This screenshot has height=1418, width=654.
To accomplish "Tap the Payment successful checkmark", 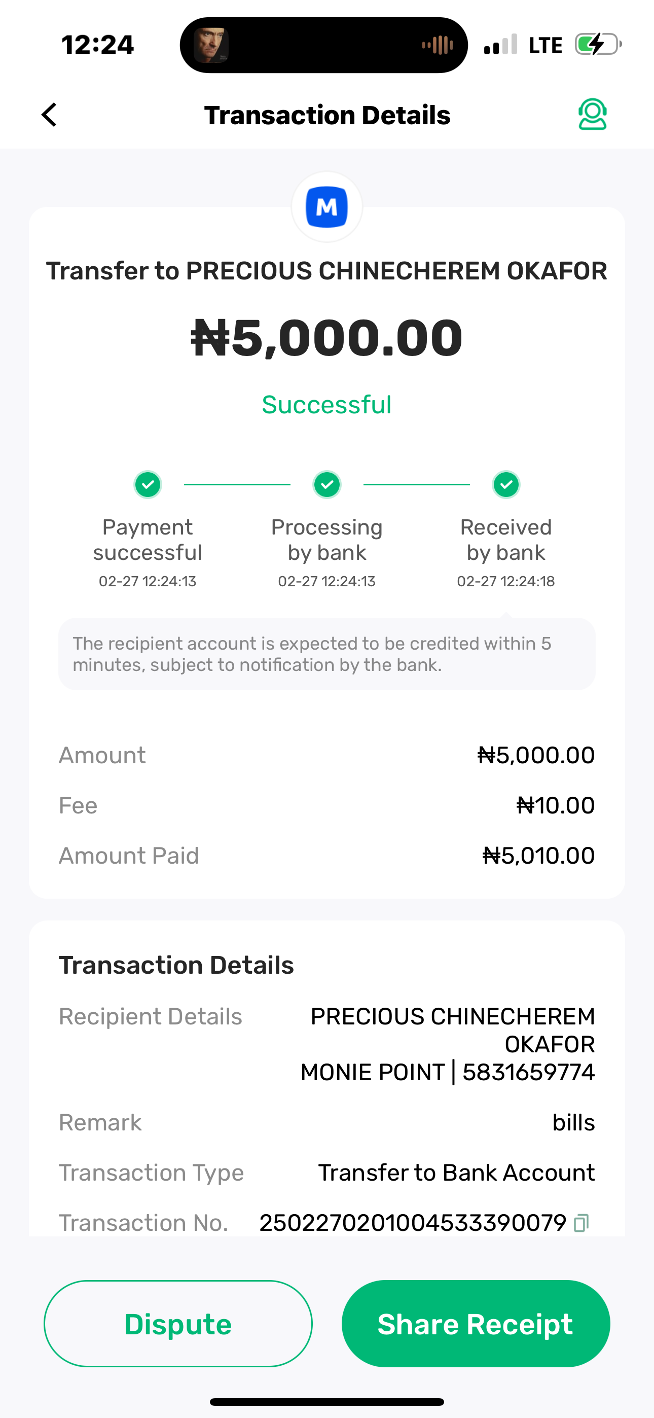I will pyautogui.click(x=148, y=484).
